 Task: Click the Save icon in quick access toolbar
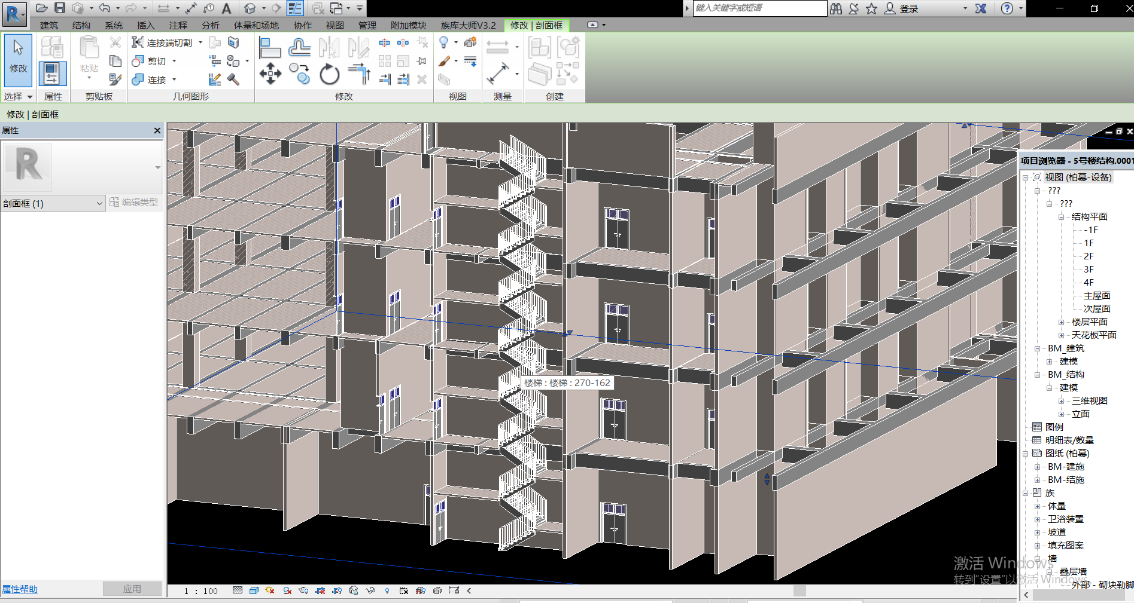click(x=60, y=8)
